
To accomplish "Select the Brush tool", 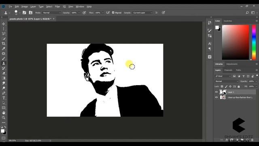I will pos(4,58).
